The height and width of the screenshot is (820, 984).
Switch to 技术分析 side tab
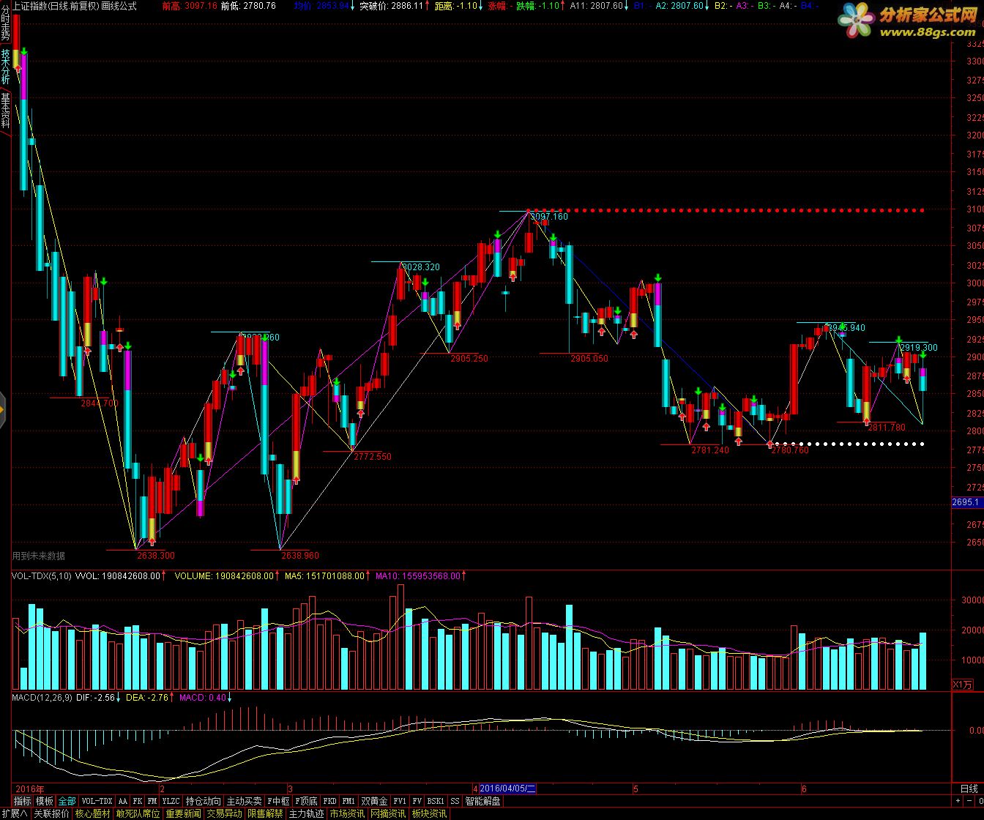click(x=5, y=66)
